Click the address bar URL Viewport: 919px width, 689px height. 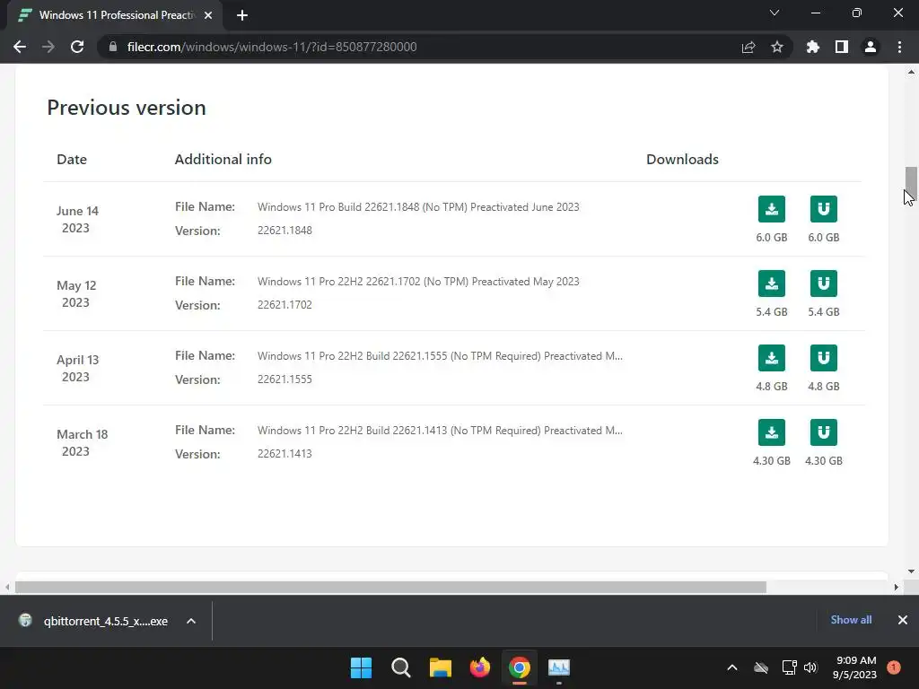pos(271,47)
